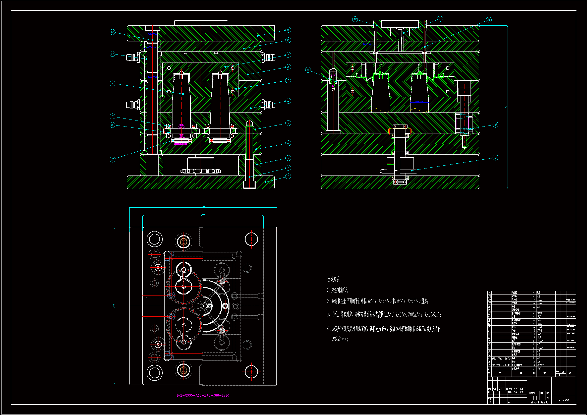Click part balloon number 11
This screenshot has width=587, height=415.
click(x=288, y=30)
